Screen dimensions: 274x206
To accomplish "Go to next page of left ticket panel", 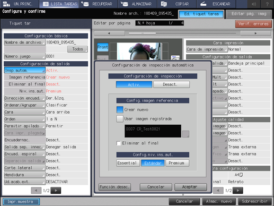I will pyautogui.click(x=56, y=191).
